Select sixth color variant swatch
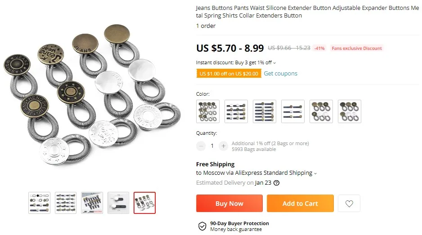 point(349,111)
